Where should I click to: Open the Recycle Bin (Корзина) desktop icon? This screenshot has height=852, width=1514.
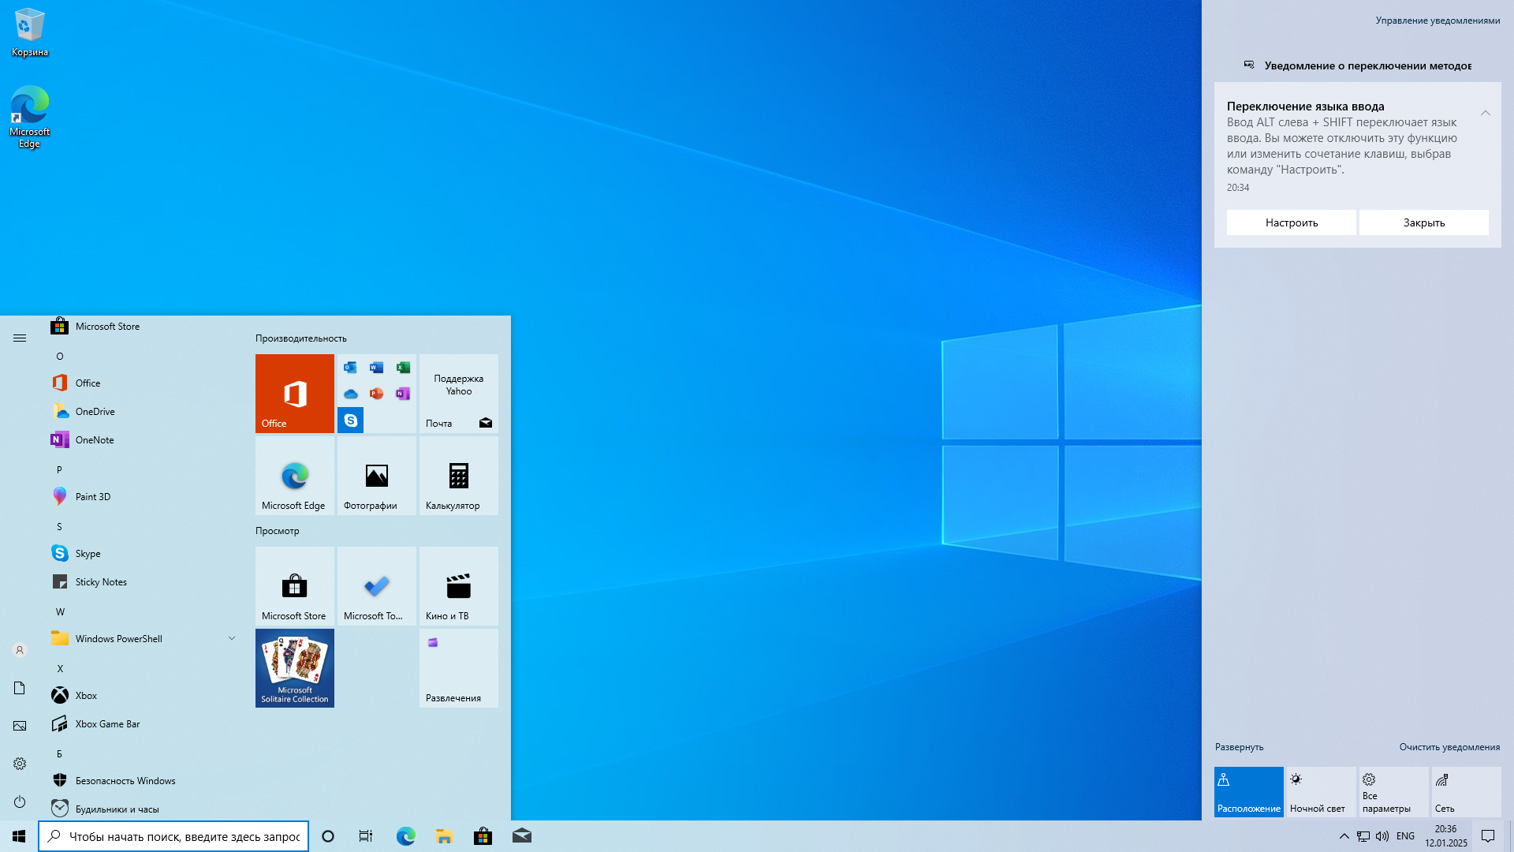[x=29, y=33]
